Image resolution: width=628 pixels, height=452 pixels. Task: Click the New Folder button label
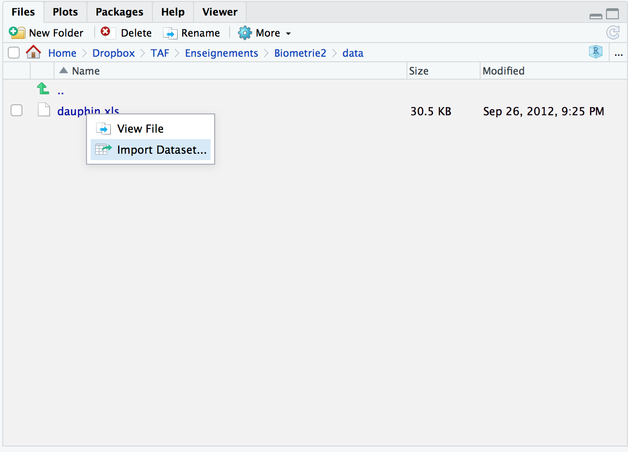click(x=56, y=33)
